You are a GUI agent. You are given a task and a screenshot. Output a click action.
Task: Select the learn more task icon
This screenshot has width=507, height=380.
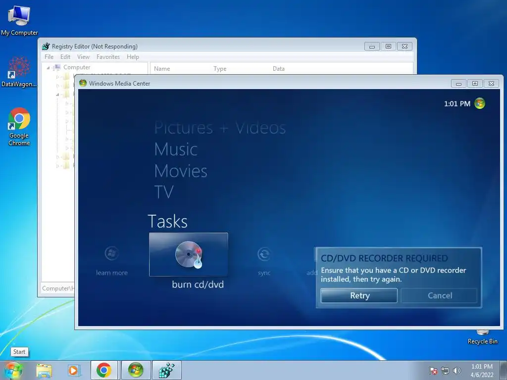point(111,254)
